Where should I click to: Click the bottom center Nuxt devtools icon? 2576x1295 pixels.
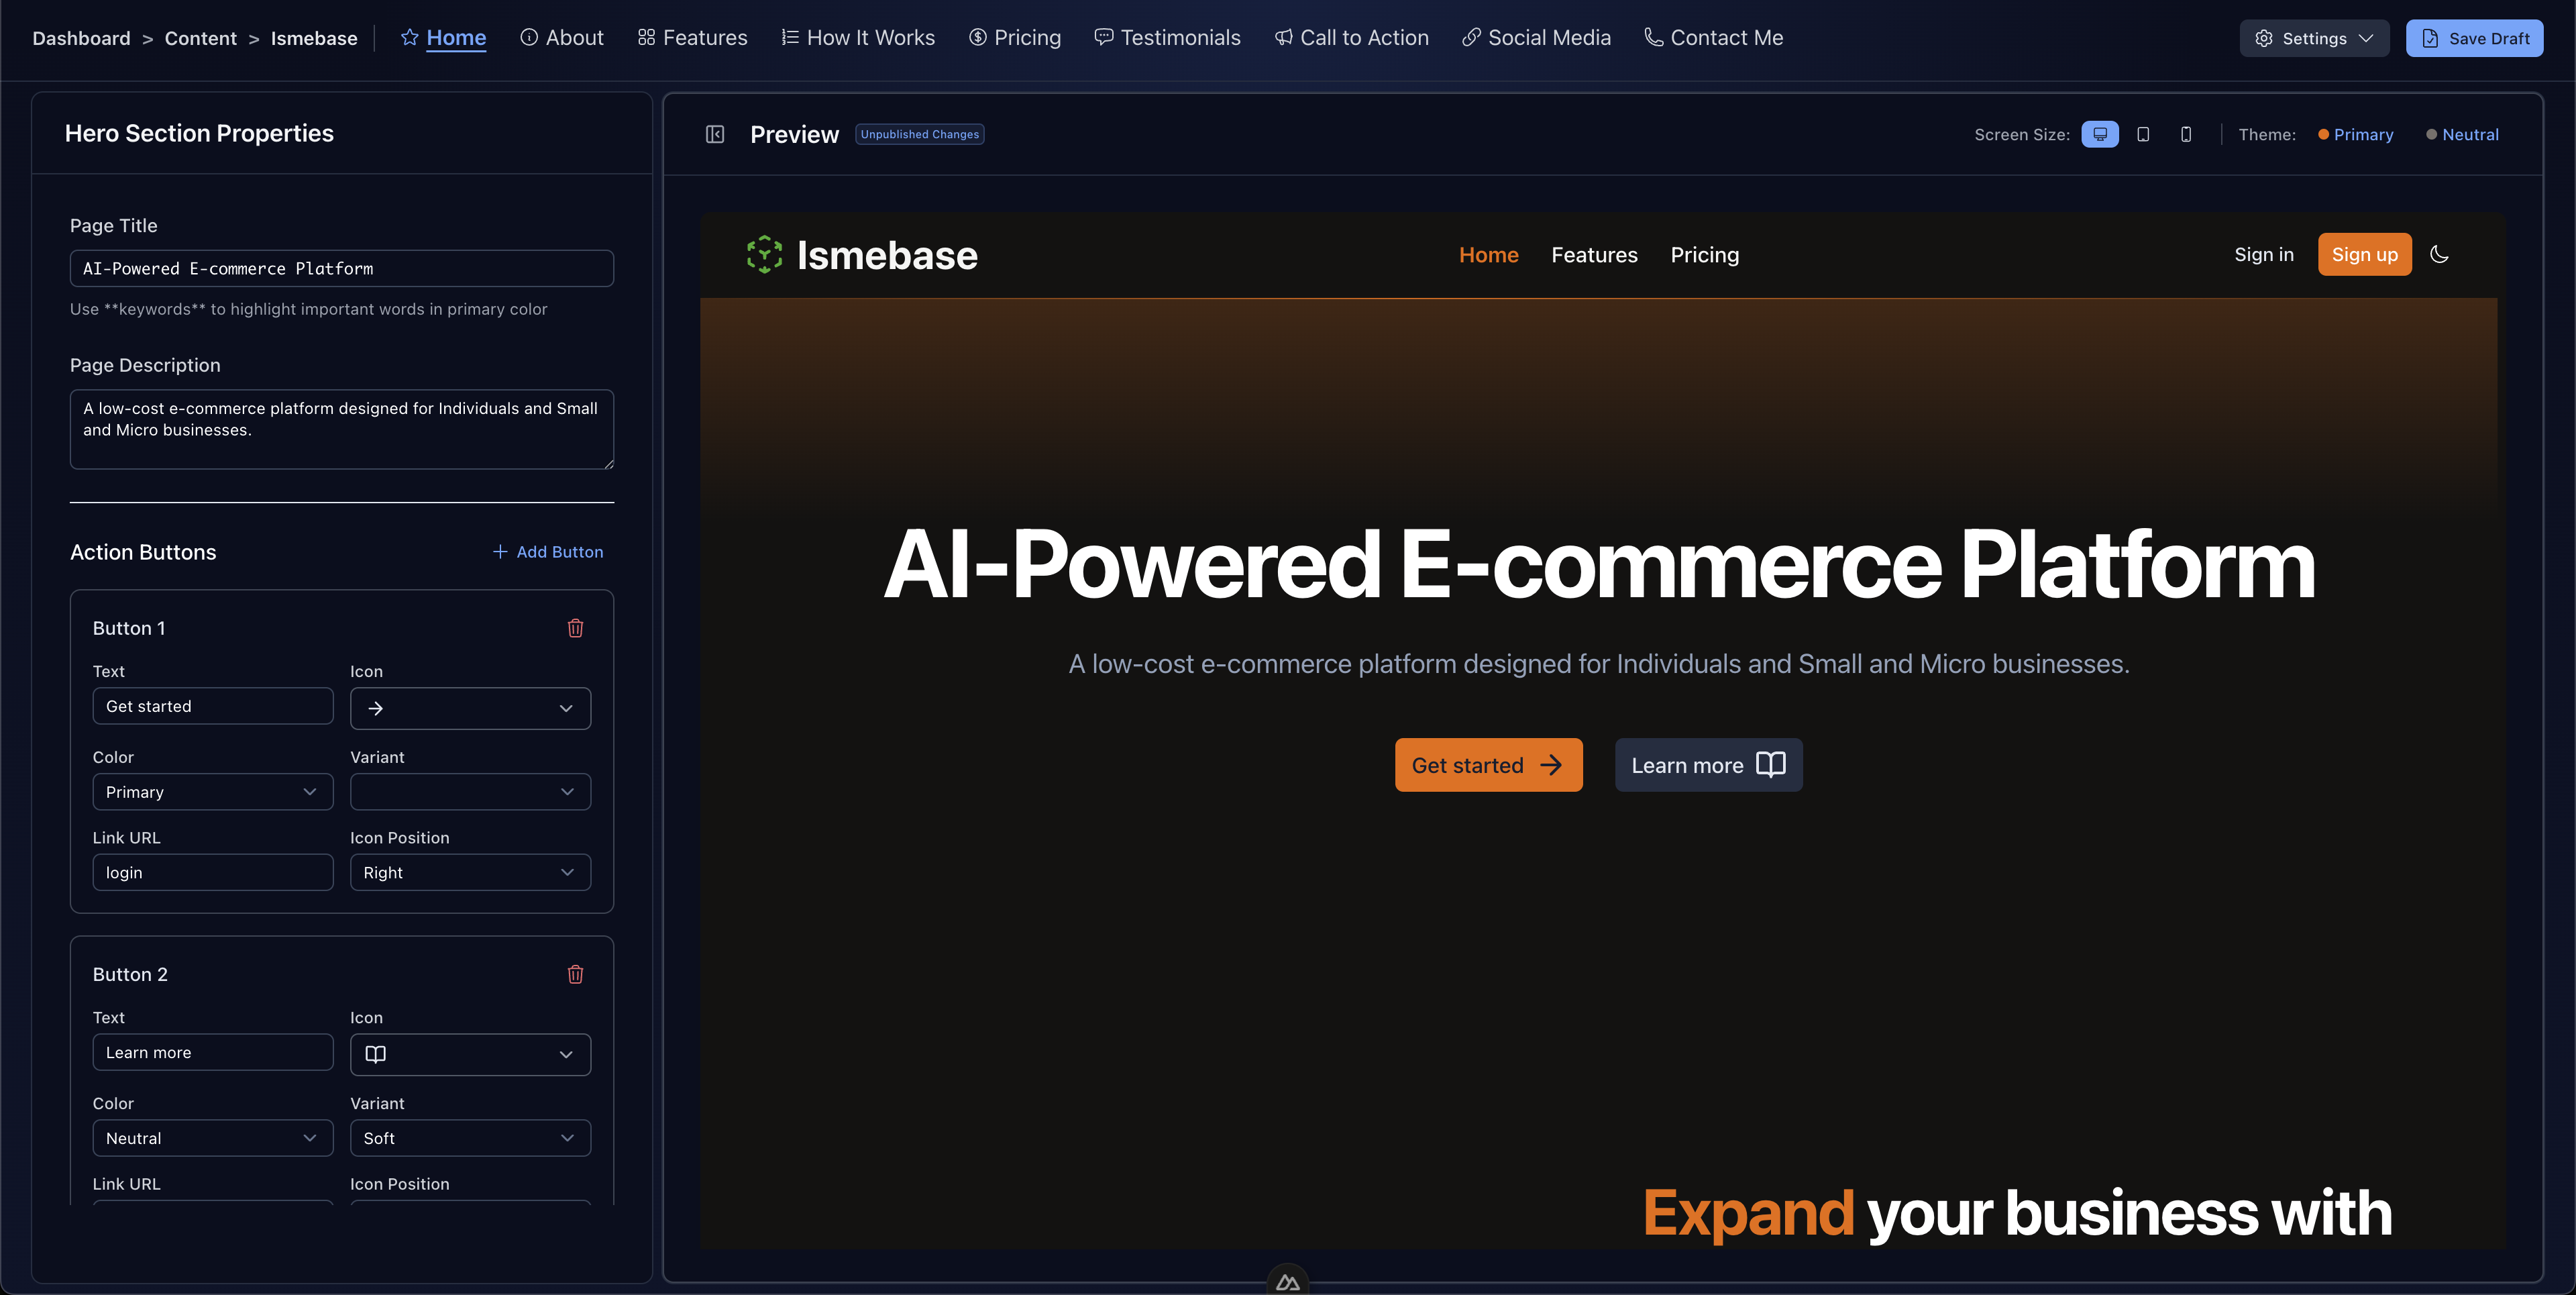(x=1287, y=1282)
